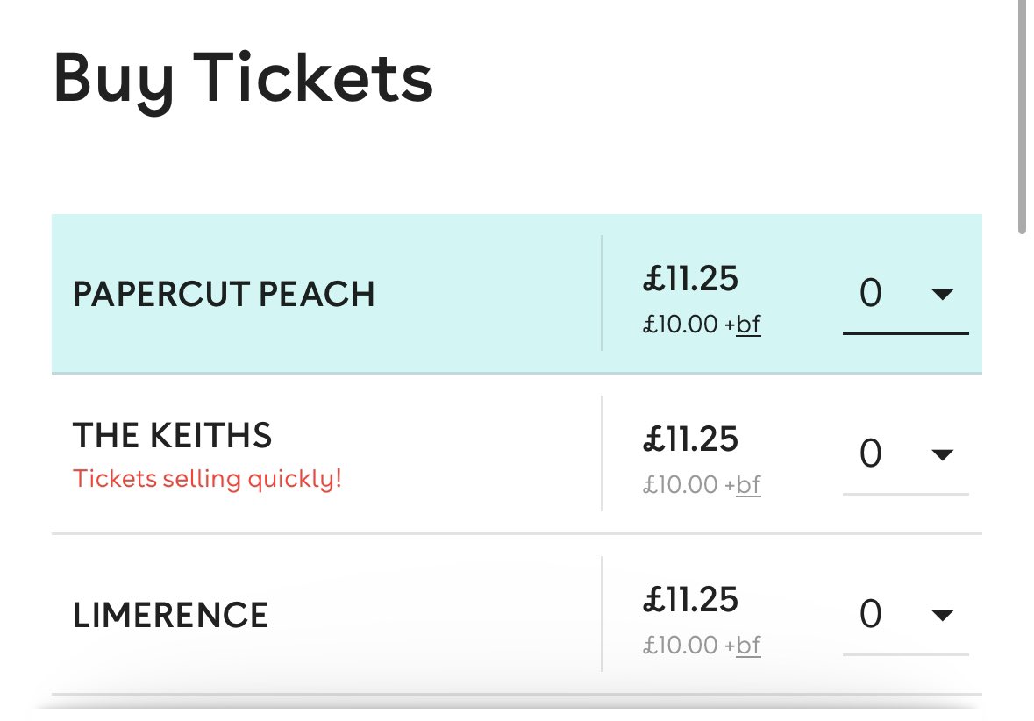Click the quantity value 0 for THE KEITHS
Image resolution: width=1034 pixels, height=721 pixels.
point(870,454)
